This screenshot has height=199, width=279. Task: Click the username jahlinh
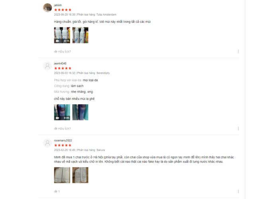coord(58,5)
